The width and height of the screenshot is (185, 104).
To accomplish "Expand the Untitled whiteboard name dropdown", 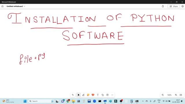I will tap(24, 6).
